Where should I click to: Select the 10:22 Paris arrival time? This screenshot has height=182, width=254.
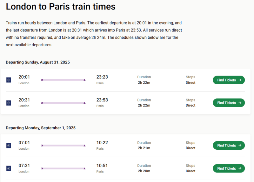point(102,143)
